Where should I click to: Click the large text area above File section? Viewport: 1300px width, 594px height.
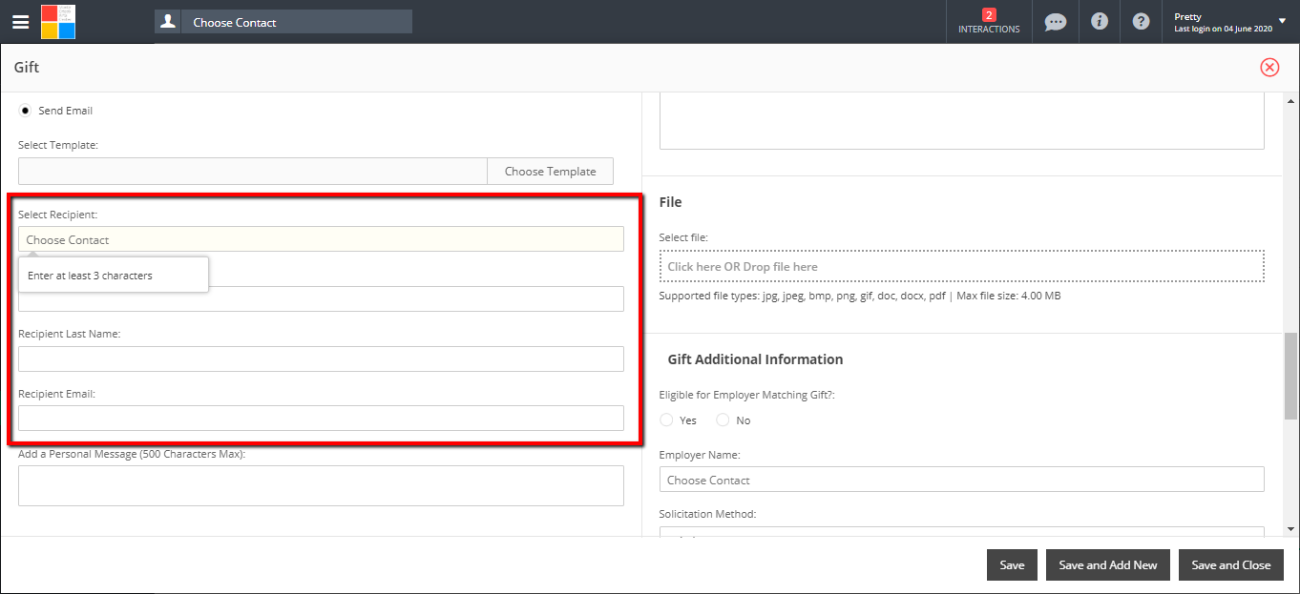pyautogui.click(x=961, y=121)
